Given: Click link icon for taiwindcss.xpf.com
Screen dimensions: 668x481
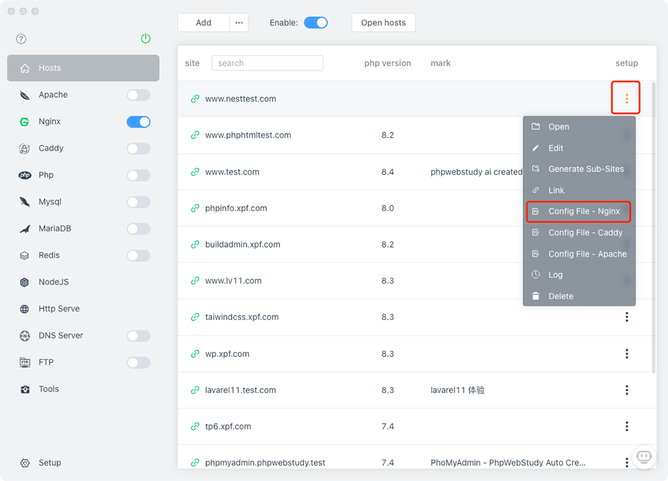Looking at the screenshot, I should [x=195, y=317].
